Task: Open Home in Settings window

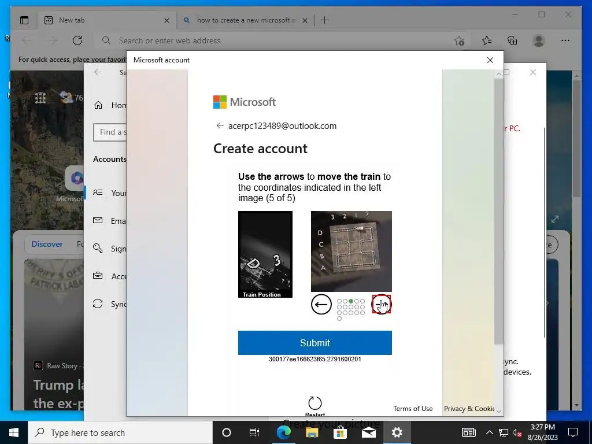Action: click(109, 105)
